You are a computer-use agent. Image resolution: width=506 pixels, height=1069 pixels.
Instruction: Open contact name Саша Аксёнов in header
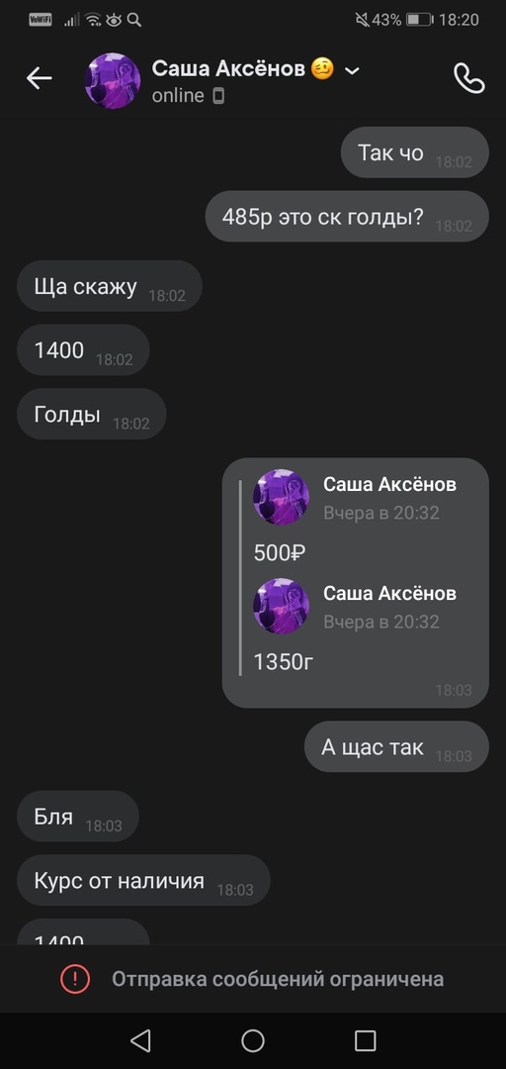tap(229, 68)
